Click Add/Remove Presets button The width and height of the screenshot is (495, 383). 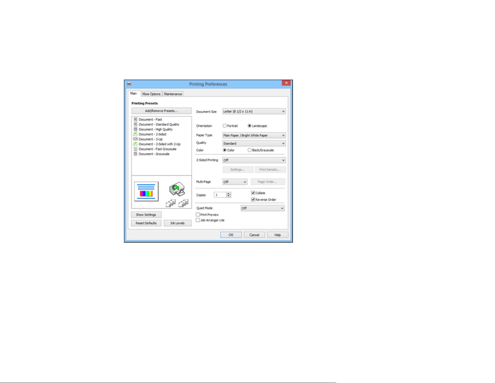tap(161, 111)
